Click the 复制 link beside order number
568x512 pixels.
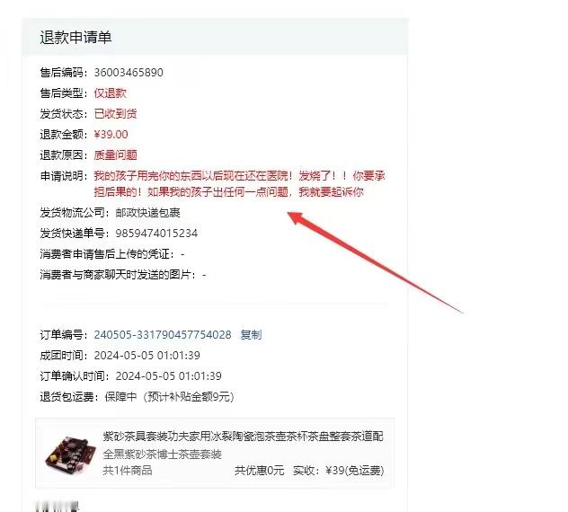point(251,334)
